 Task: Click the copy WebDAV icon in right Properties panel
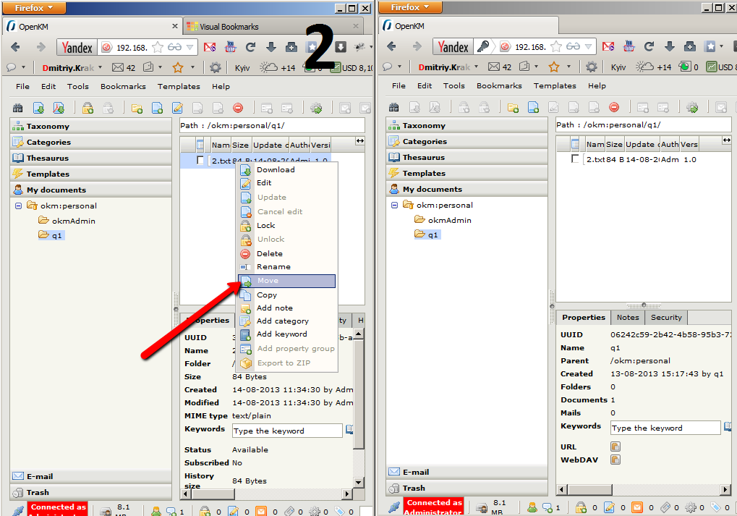pos(615,460)
